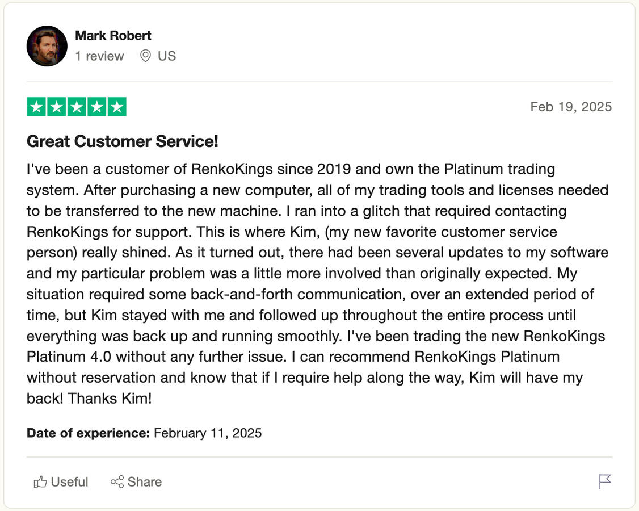Click the '1 review' count text
The height and width of the screenshot is (511, 639).
pos(99,56)
